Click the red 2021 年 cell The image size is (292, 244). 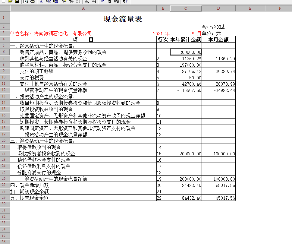tap(161, 33)
